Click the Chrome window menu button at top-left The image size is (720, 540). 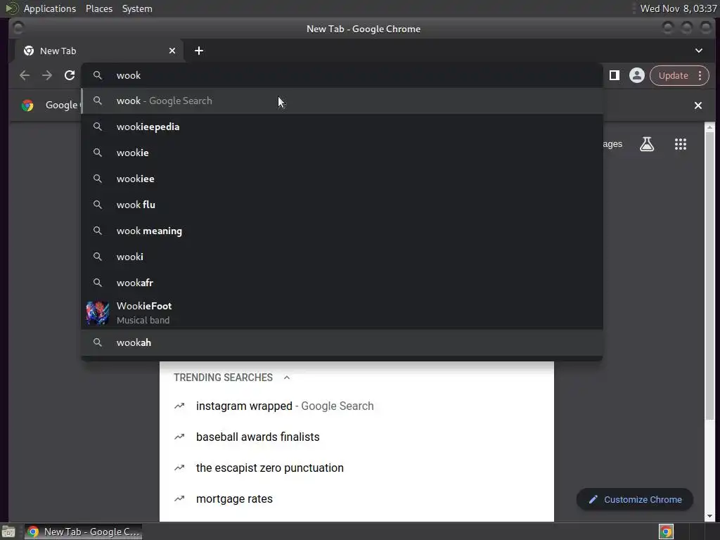pos(18,29)
